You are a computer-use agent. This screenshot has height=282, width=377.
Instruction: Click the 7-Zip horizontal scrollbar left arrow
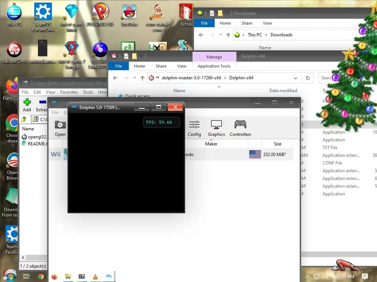click(23, 258)
